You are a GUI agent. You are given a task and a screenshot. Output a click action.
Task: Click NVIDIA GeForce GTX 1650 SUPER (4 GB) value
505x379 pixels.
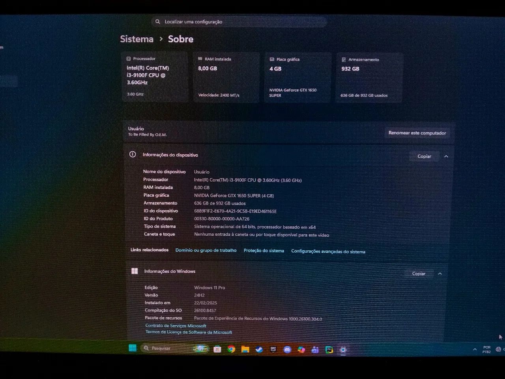234,195
